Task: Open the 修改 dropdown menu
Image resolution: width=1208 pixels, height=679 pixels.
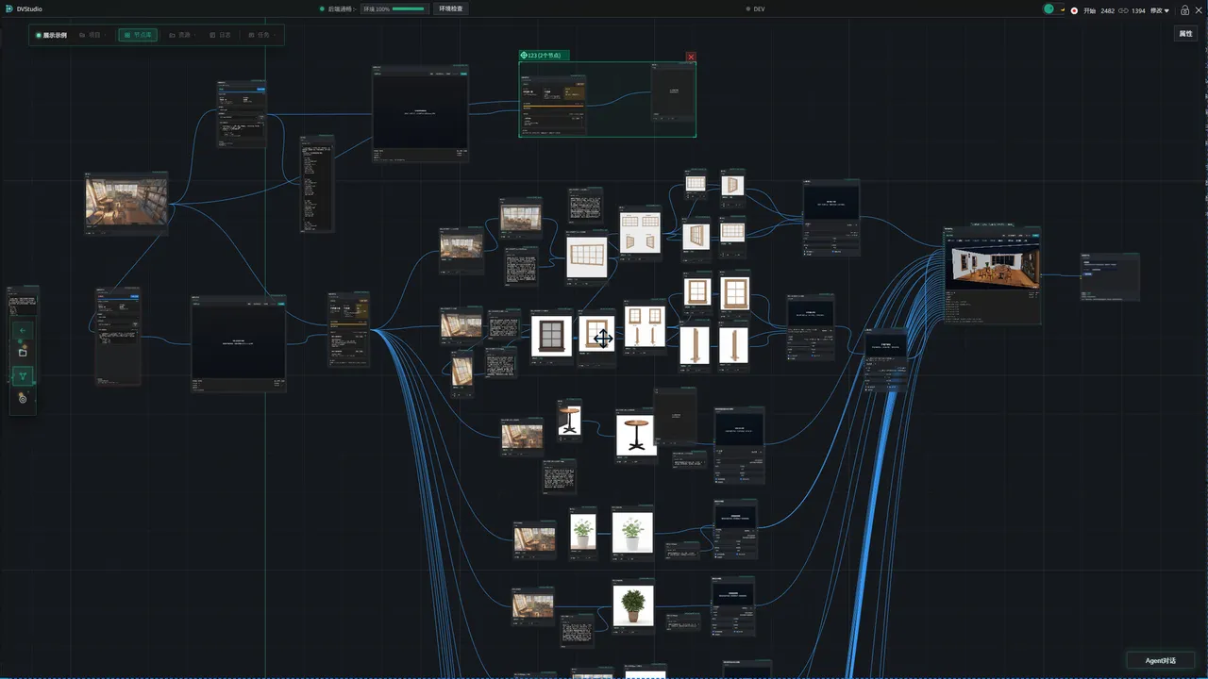Action: pyautogui.click(x=1160, y=10)
